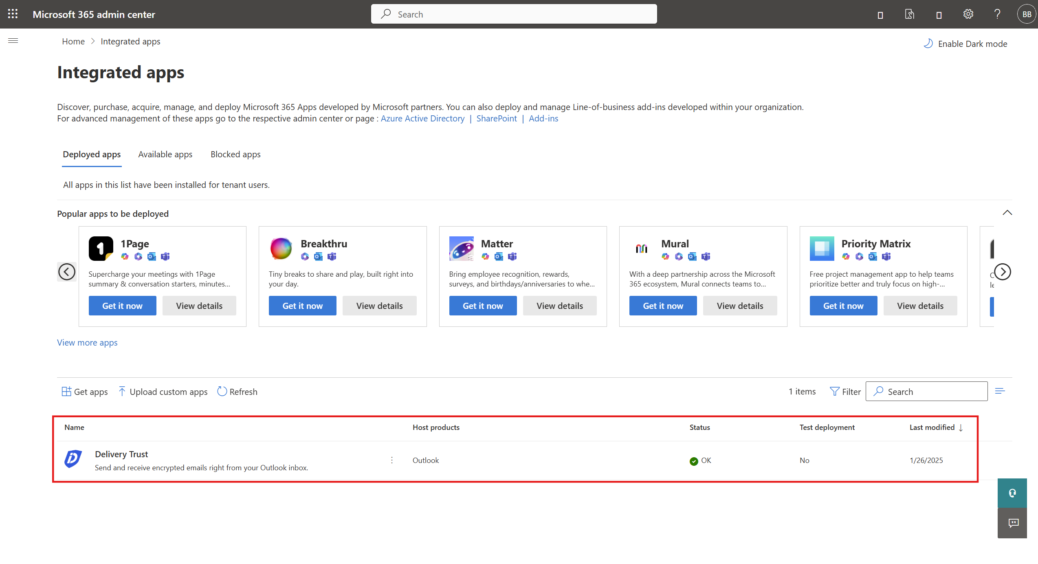This screenshot has width=1038, height=564.
Task: Open the settings gear icon
Action: point(968,14)
